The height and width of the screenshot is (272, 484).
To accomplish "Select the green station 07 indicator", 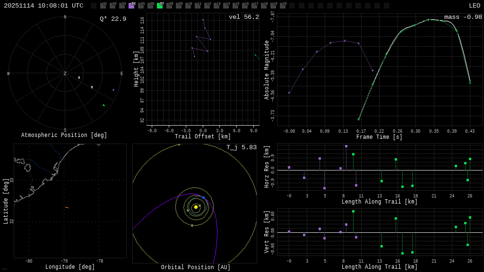I will (160, 6).
